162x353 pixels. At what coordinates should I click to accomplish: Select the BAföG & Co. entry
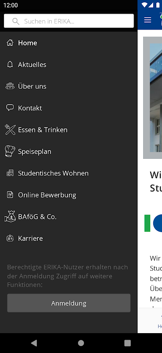tap(68, 217)
